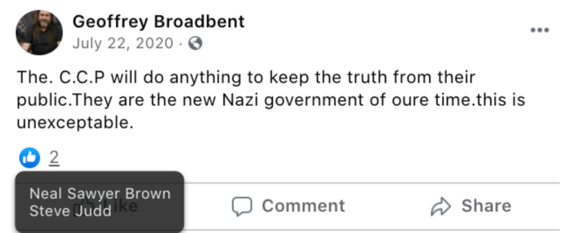
Task: Click the Comment speech bubble icon
Action: [241, 206]
